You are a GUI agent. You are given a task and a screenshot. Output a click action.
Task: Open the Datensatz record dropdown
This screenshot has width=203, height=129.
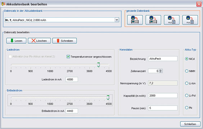117,20
